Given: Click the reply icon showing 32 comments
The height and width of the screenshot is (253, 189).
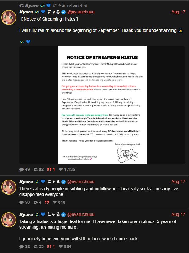Looking at the screenshot, I should pyautogui.click(x=21, y=246).
